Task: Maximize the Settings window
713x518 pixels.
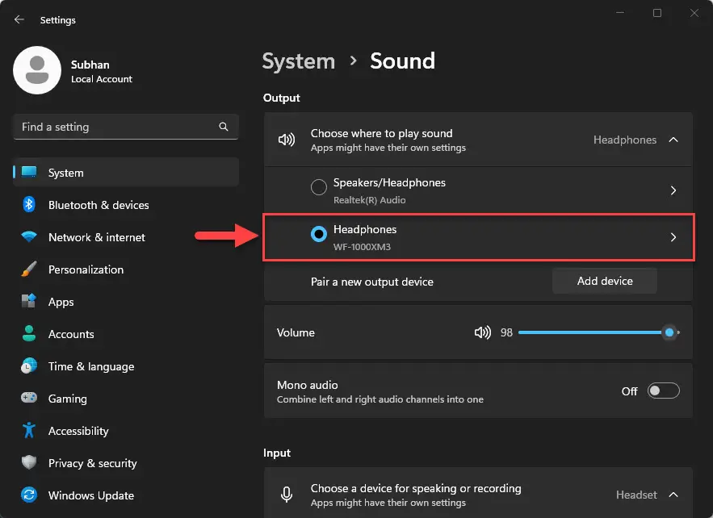Action: click(x=657, y=13)
